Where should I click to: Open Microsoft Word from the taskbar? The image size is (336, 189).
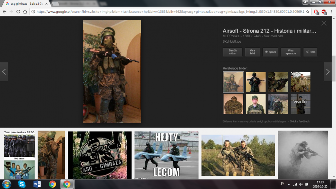[x=37, y=184]
